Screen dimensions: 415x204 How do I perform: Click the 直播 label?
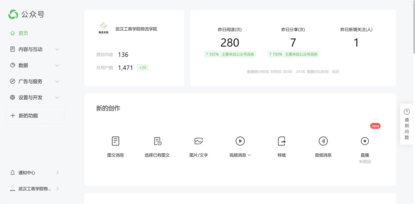tap(365, 155)
